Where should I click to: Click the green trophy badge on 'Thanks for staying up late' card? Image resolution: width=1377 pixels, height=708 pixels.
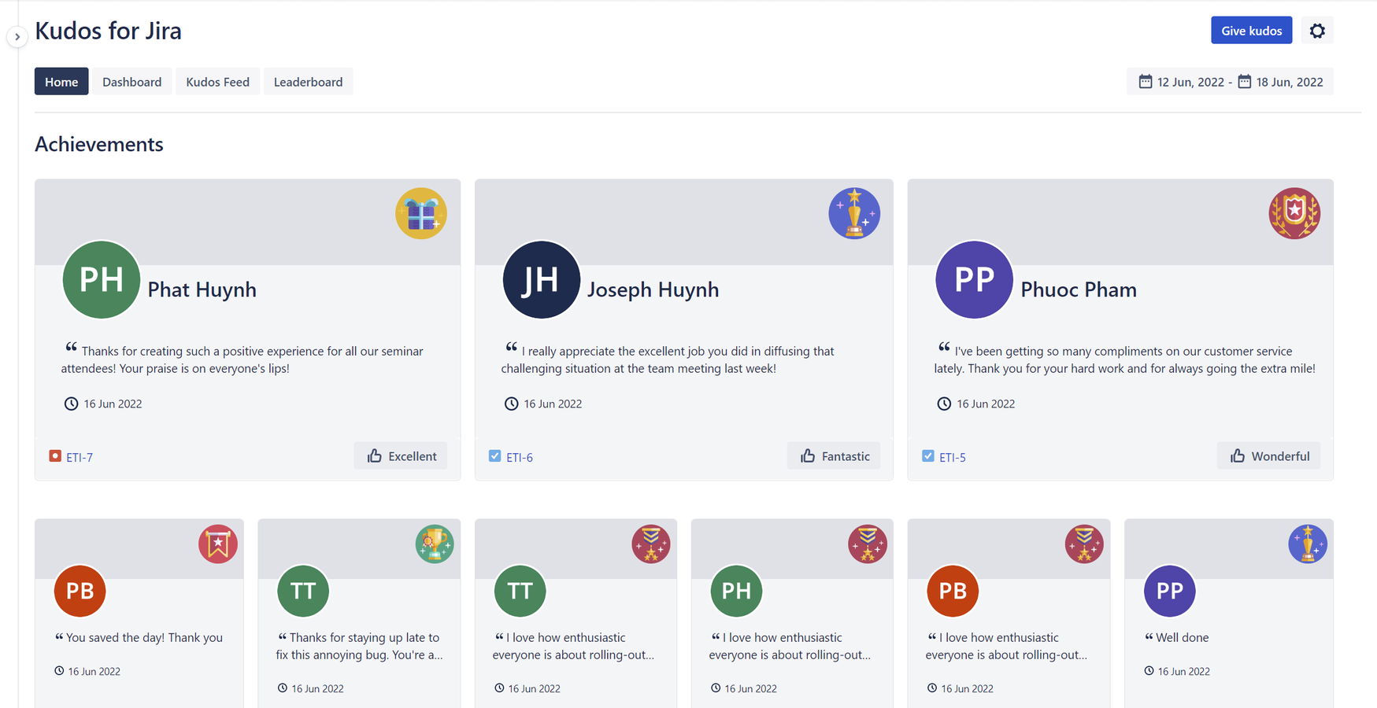[x=435, y=544]
